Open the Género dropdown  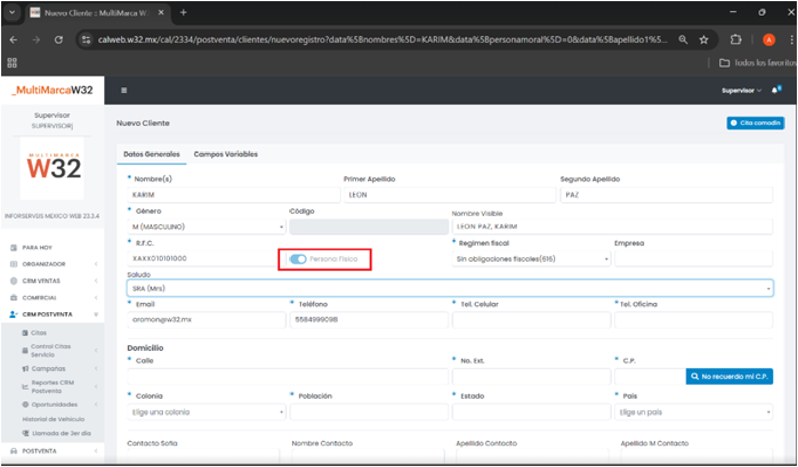(205, 227)
